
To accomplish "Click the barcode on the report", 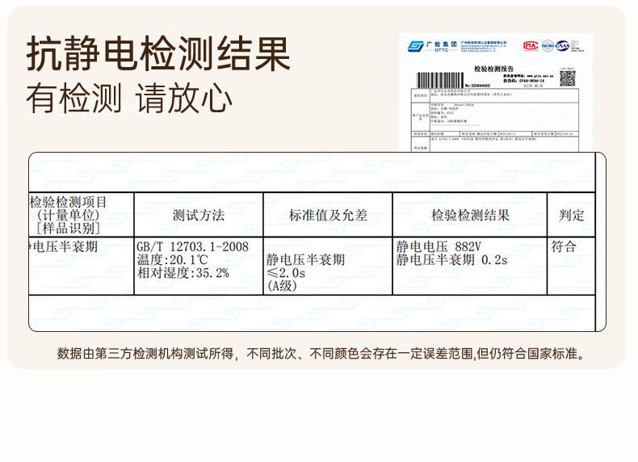I will coord(440,80).
